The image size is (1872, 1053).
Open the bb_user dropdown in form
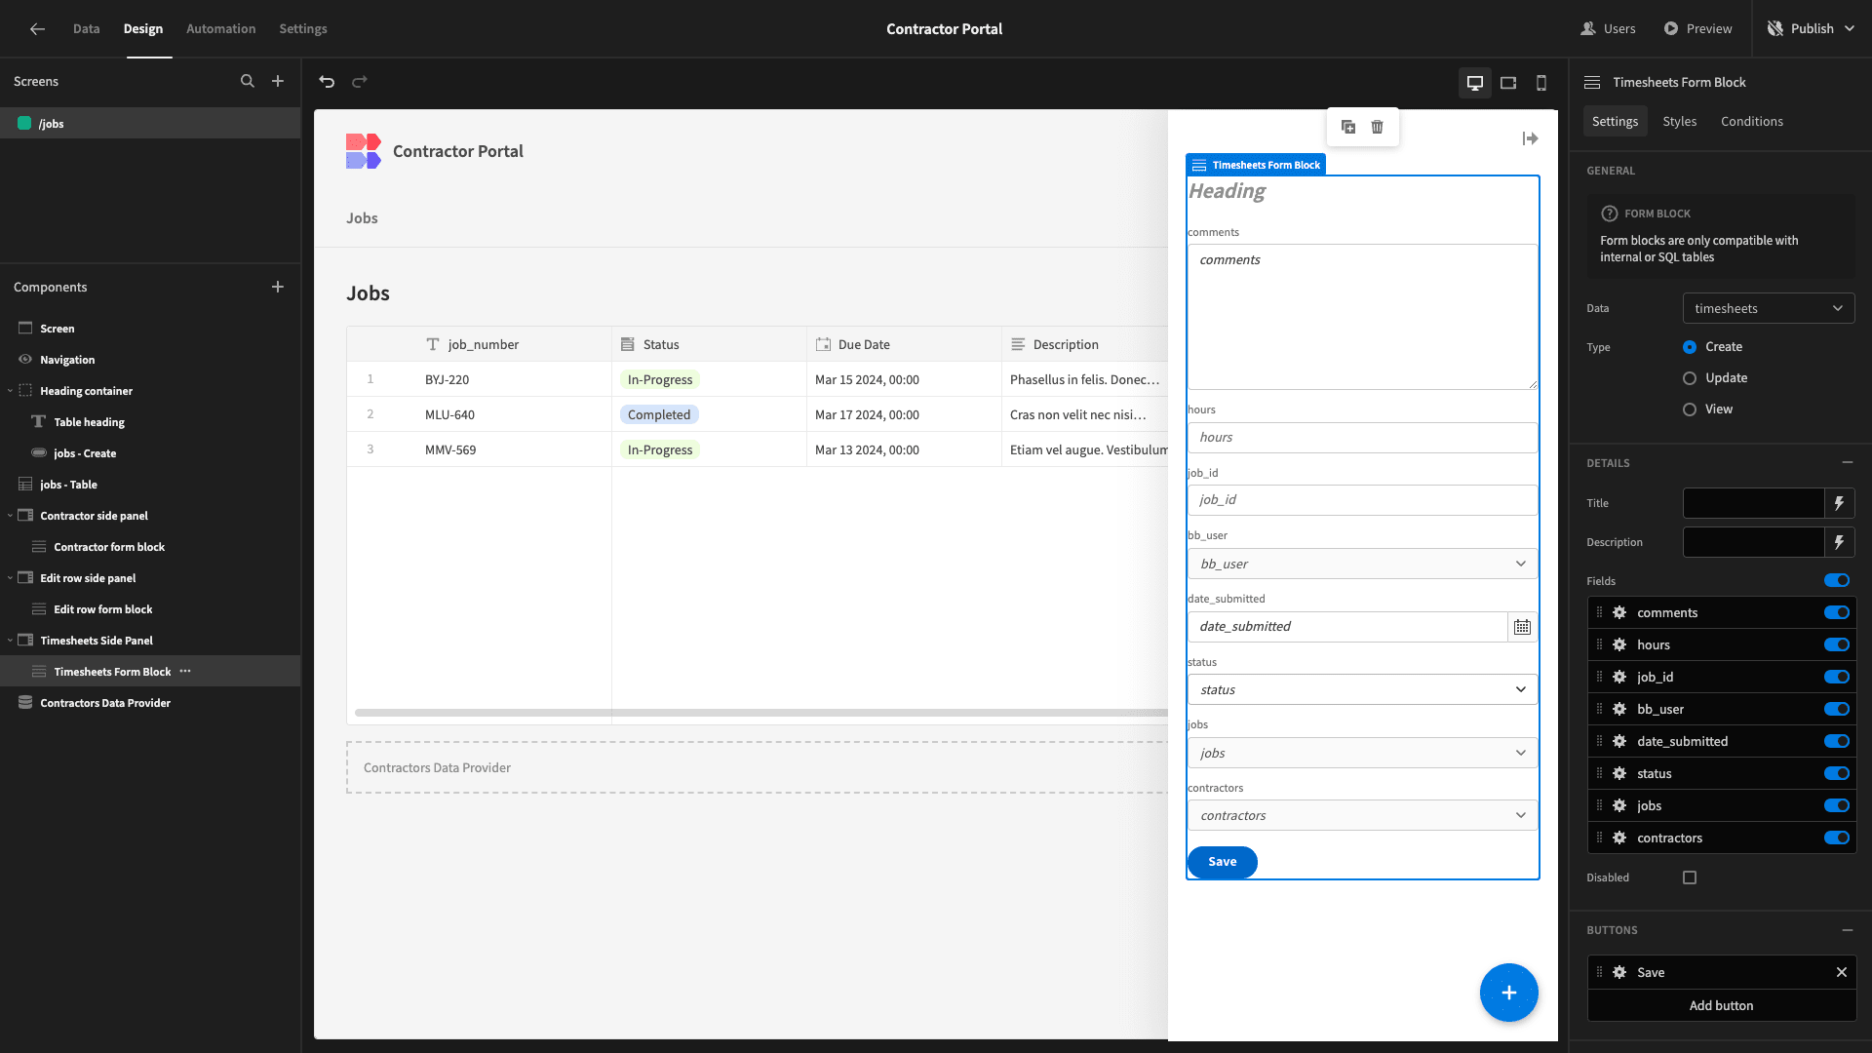pos(1362,565)
